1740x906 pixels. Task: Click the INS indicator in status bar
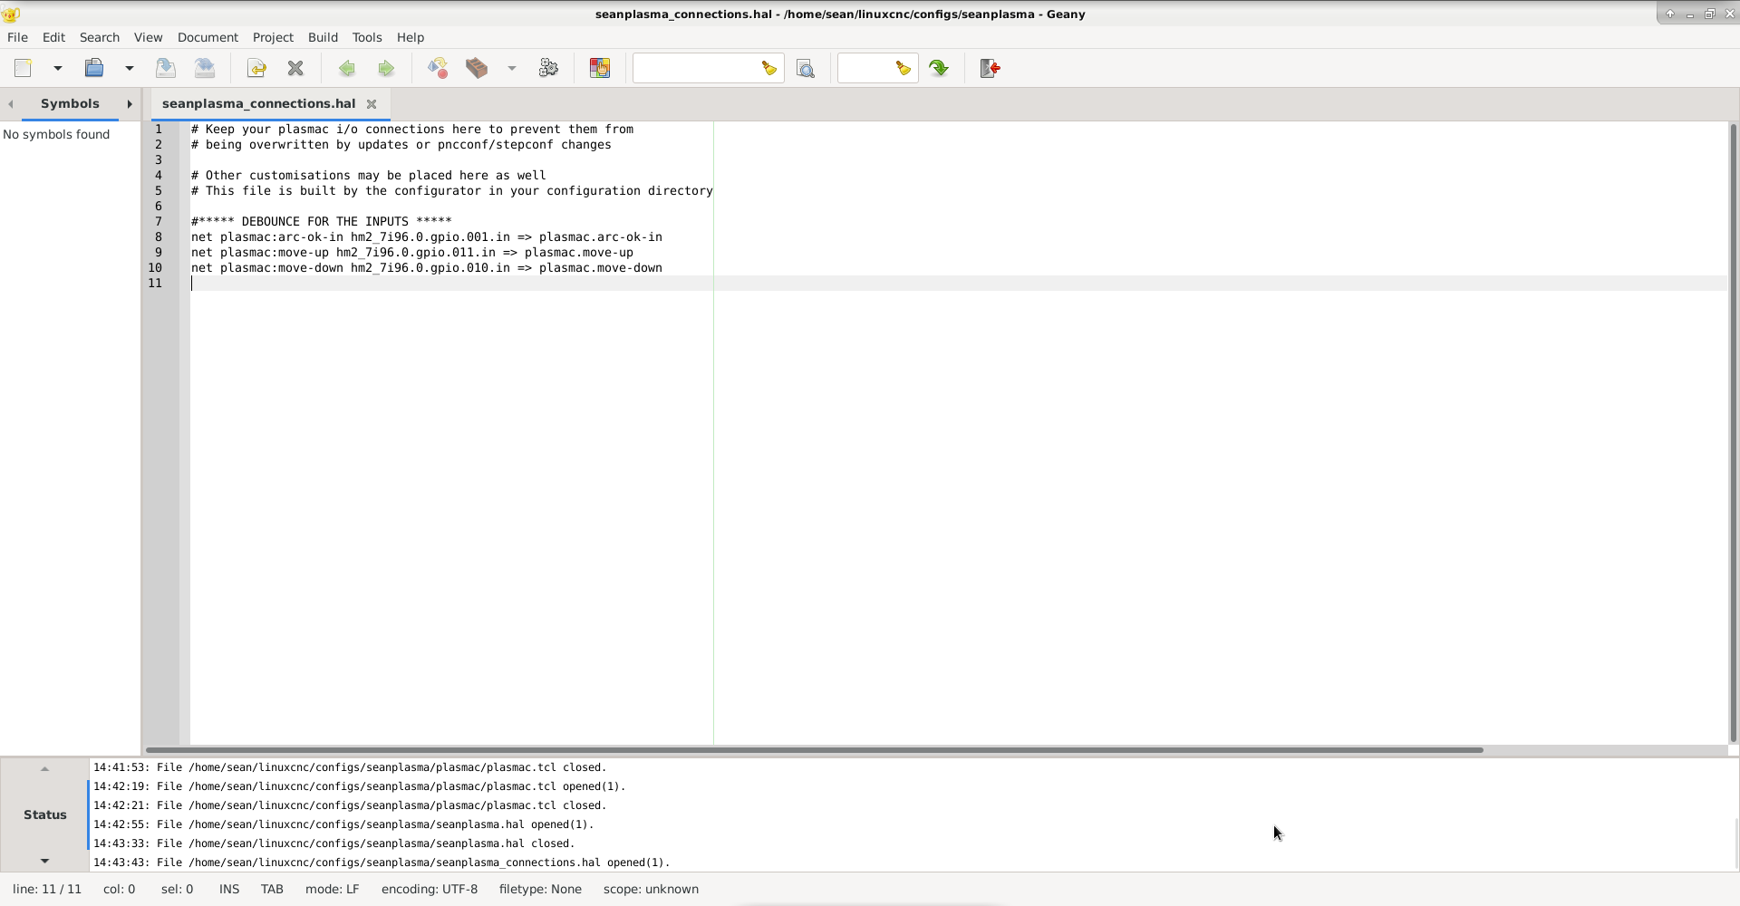pyautogui.click(x=229, y=890)
